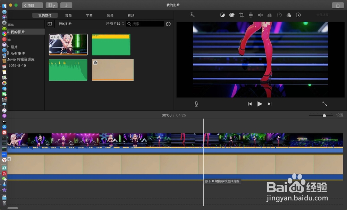This screenshot has width=347, height=210.
Task: Show clip information
Action: (x=298, y=15)
